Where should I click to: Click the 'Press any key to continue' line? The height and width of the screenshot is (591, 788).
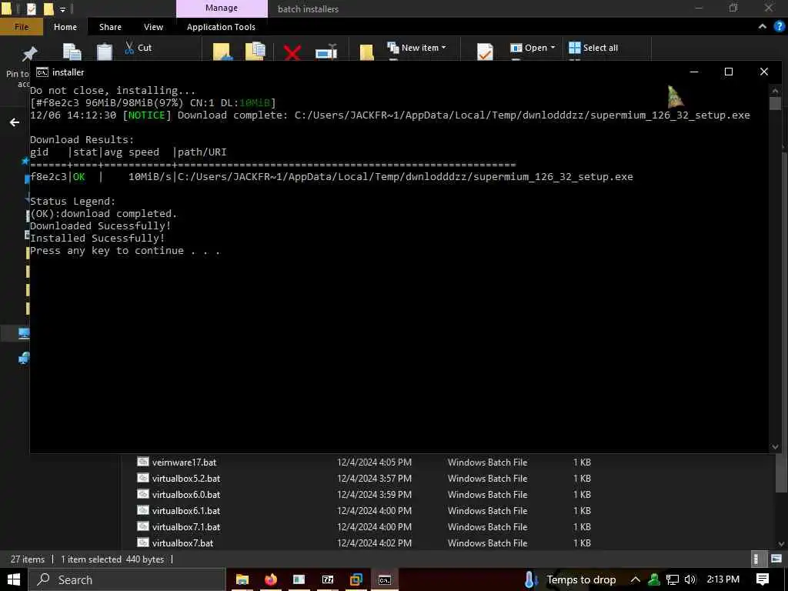coord(125,251)
